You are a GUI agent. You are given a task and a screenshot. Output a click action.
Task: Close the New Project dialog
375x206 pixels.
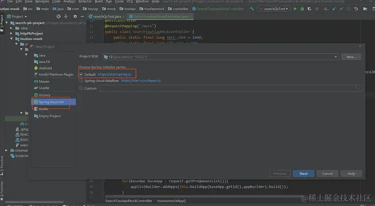pyautogui.click(x=360, y=46)
